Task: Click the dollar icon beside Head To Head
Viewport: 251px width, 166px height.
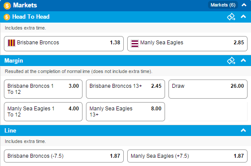Action: click(x=7, y=17)
